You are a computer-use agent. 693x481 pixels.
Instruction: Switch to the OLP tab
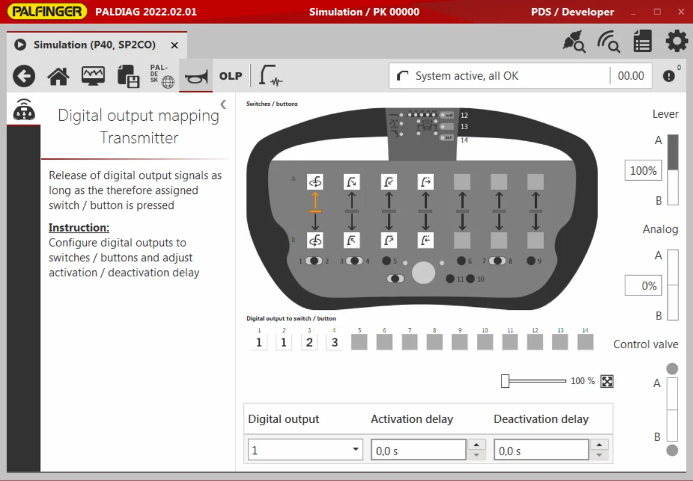pyautogui.click(x=230, y=76)
